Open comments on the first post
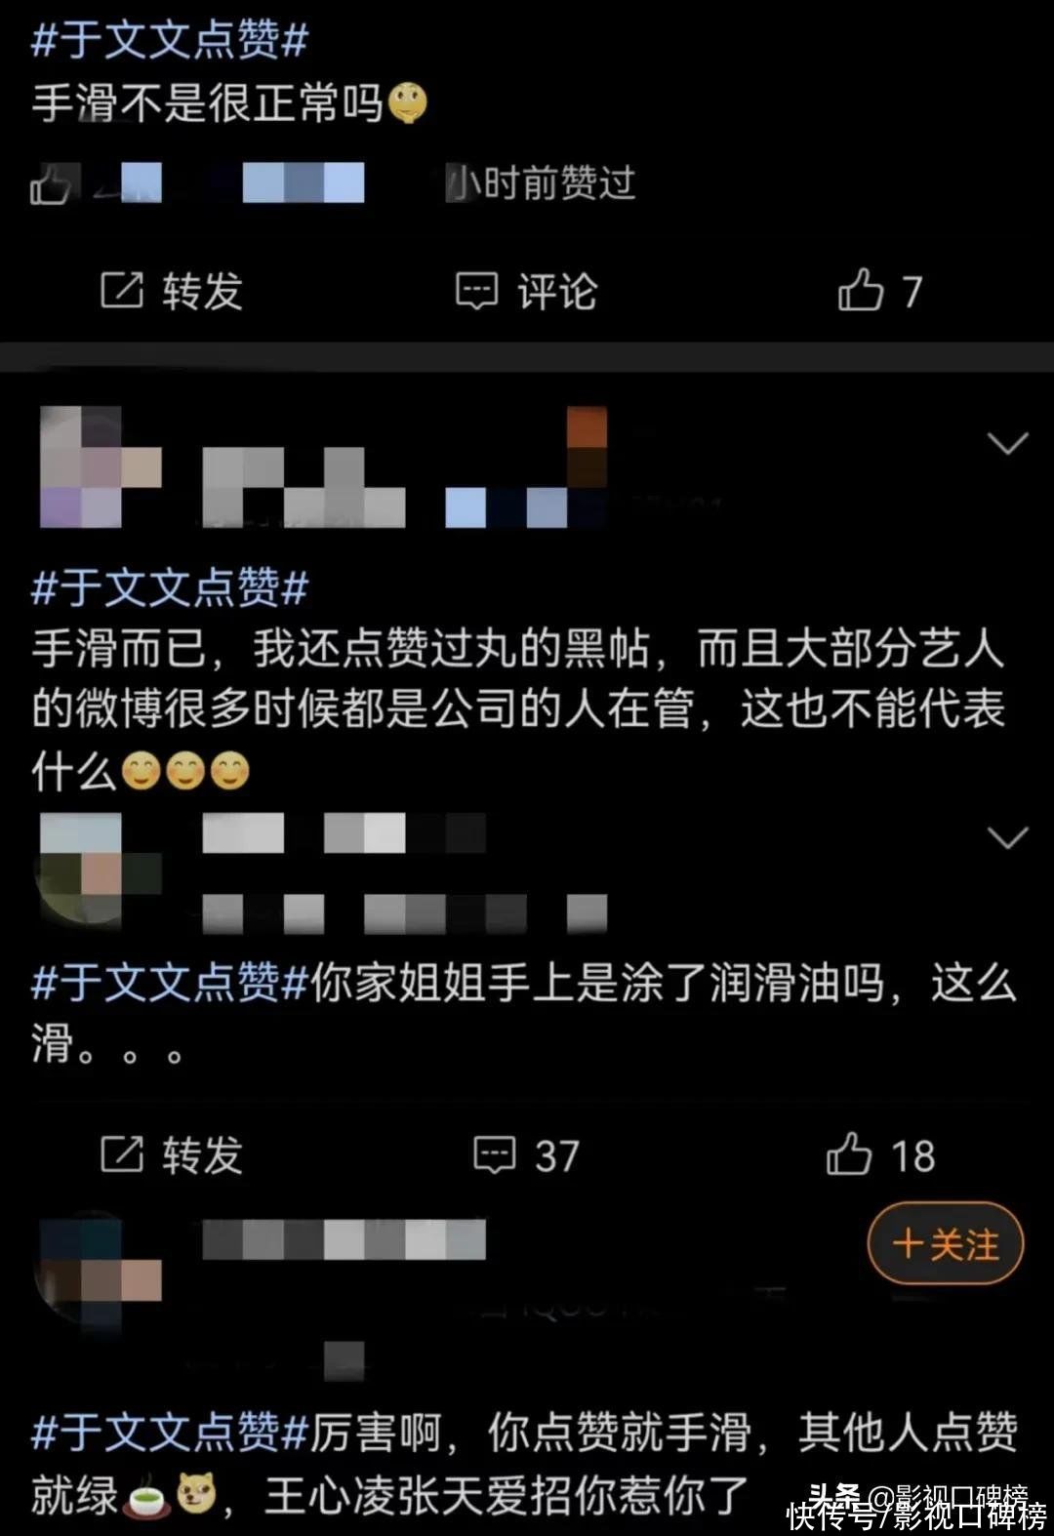Screen dimensions: 1054x1536 tap(527, 291)
